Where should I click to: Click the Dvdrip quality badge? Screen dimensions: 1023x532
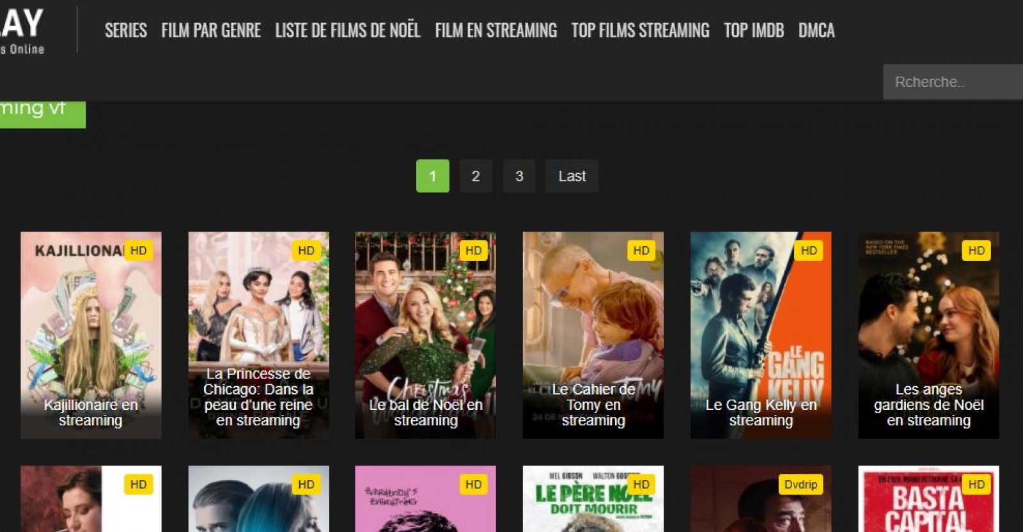pyautogui.click(x=800, y=485)
